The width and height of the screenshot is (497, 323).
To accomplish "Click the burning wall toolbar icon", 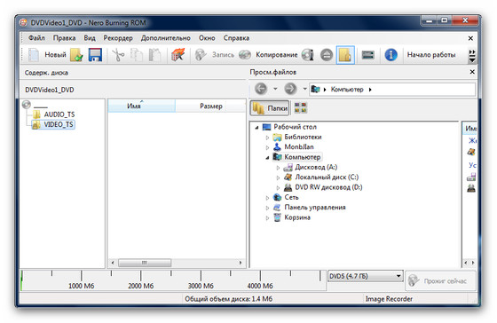I will 178,55.
